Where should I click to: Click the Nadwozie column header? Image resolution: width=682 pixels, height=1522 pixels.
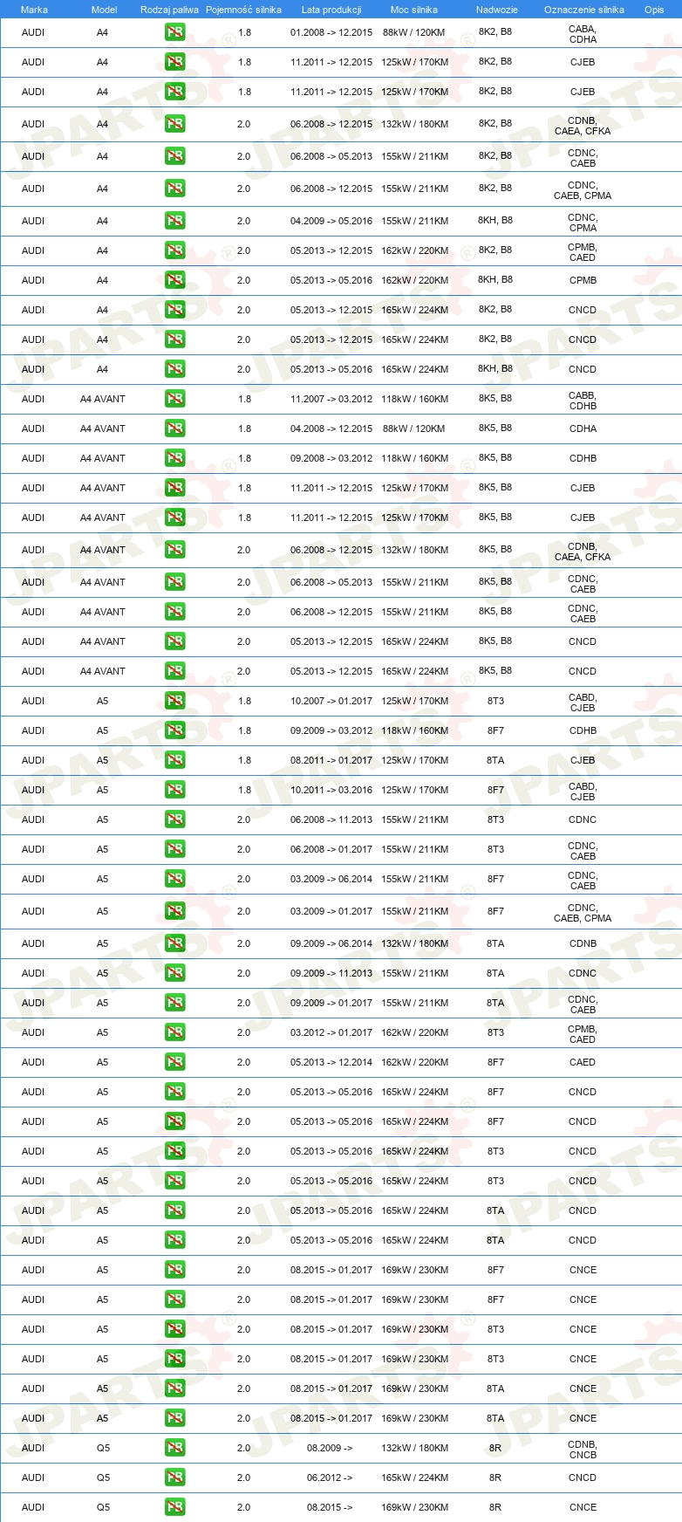point(497,10)
